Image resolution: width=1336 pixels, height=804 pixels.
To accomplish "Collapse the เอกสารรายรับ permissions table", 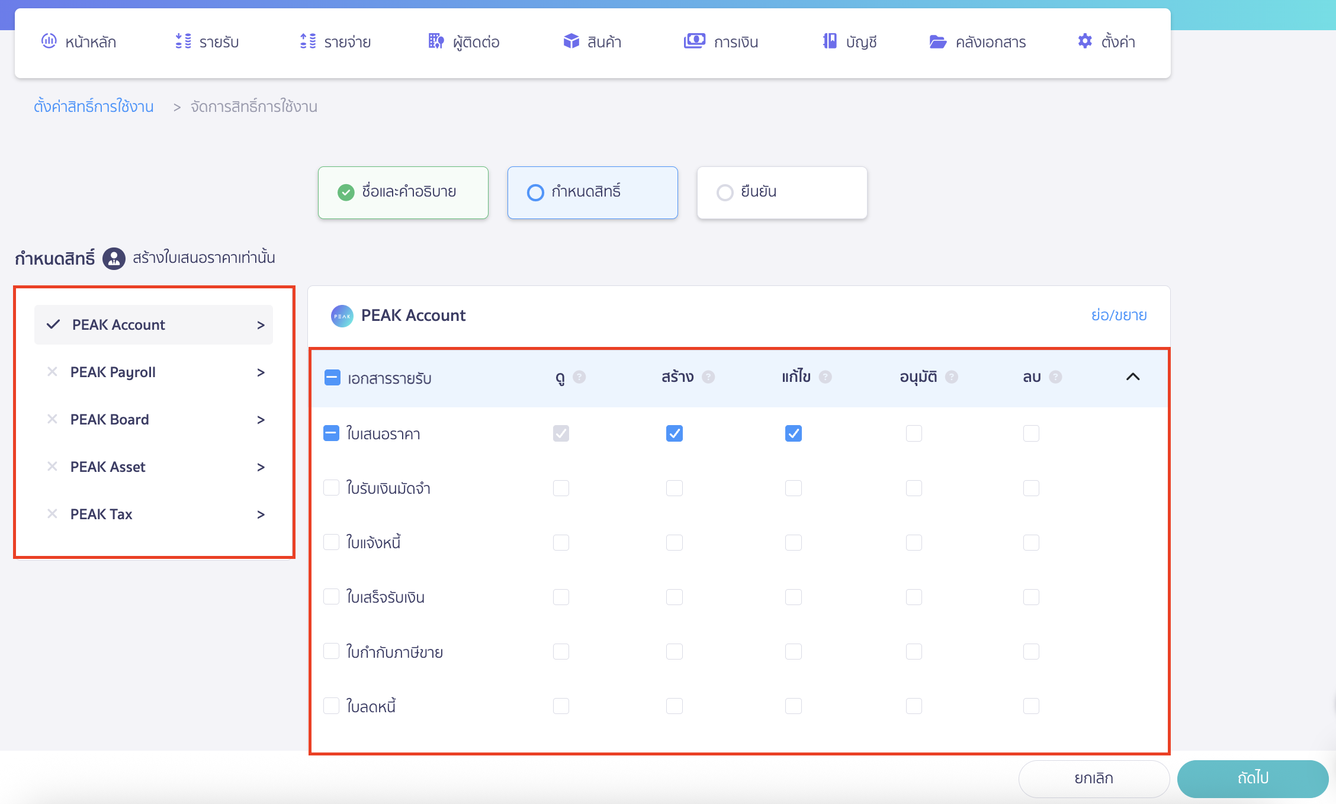I will click(x=1133, y=377).
